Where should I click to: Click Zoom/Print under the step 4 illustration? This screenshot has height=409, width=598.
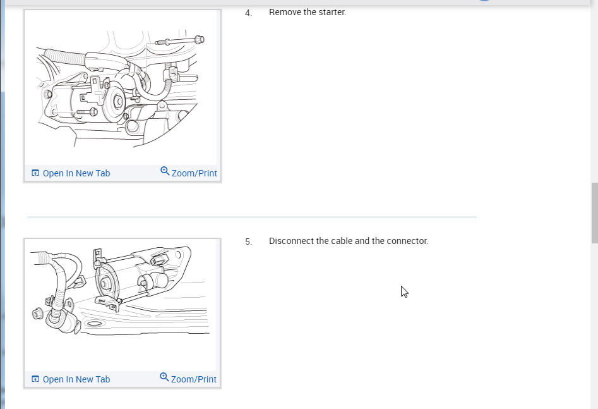[x=189, y=173]
